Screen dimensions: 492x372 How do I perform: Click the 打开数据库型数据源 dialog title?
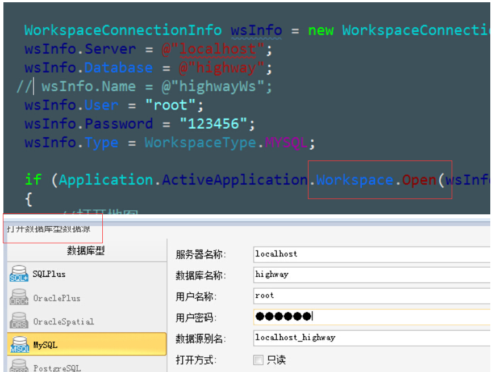coord(48,230)
